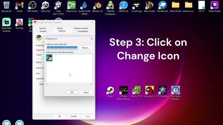Screen dimensions: 223x125
Task: Click the icon list right scroll arrow
Action: [x=91, y=84]
